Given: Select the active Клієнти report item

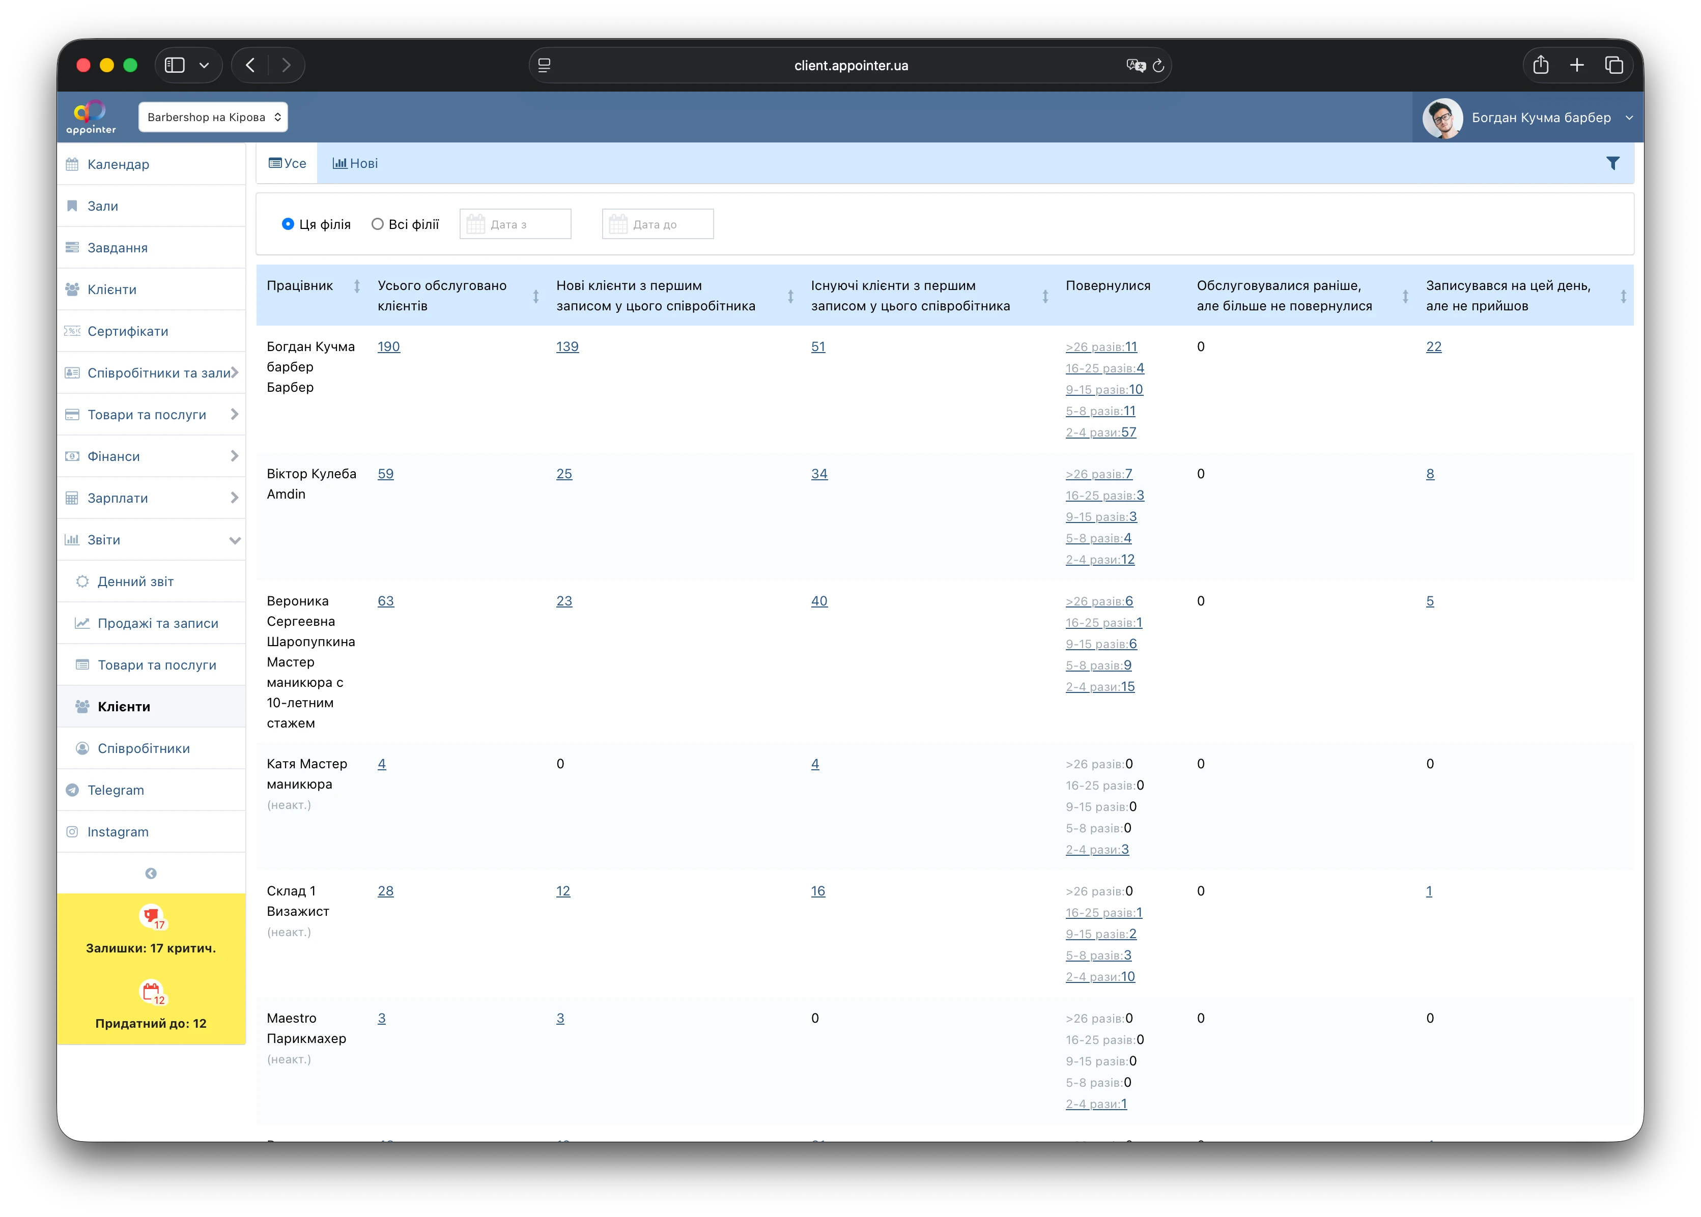Looking at the screenshot, I should pyautogui.click(x=151, y=707).
